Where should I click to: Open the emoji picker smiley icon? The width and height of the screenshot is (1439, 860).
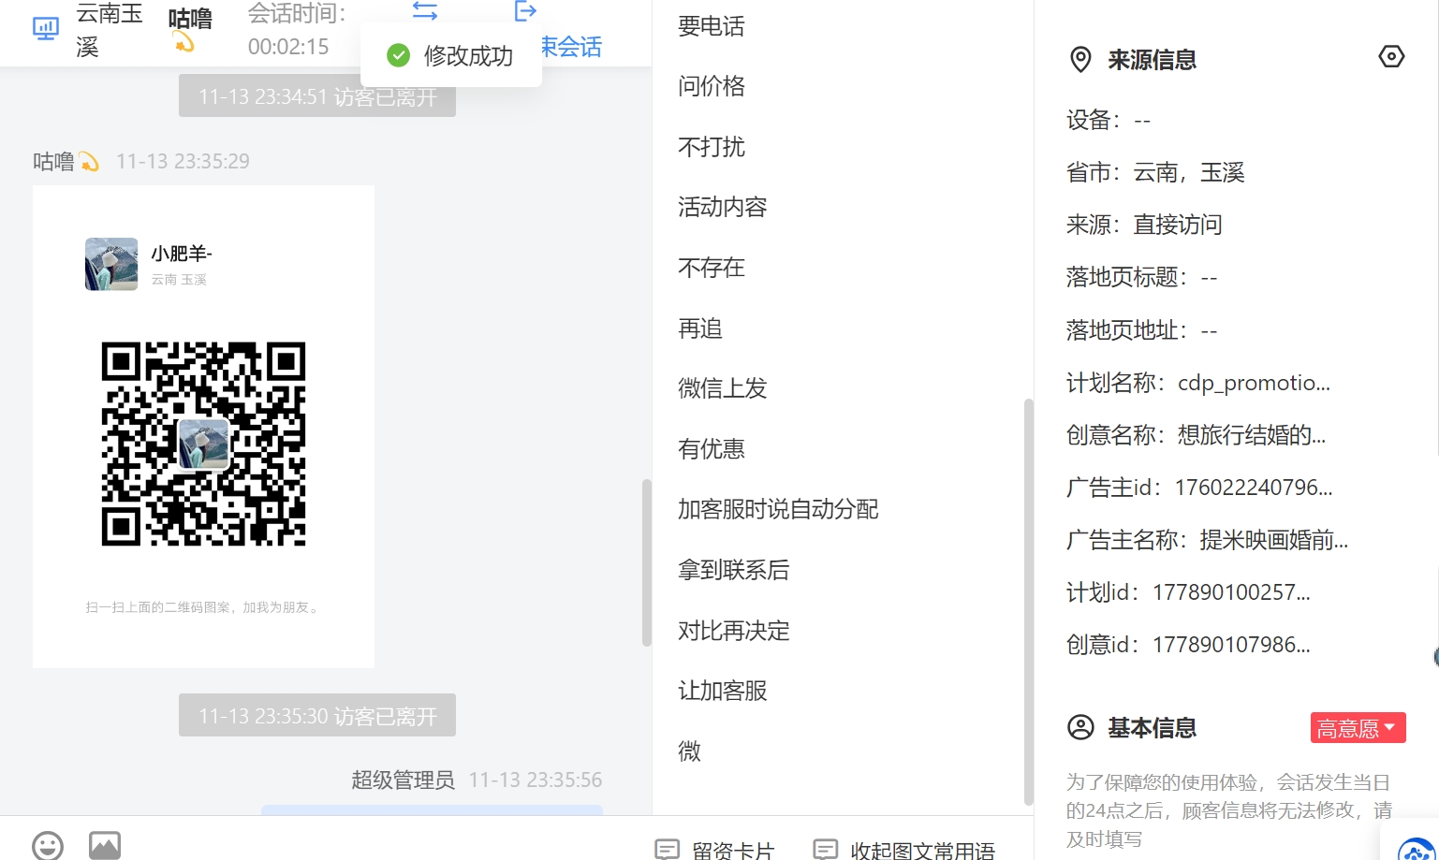pyautogui.click(x=48, y=845)
